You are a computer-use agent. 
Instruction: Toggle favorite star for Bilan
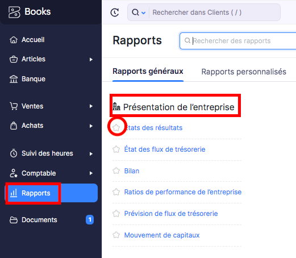coord(116,170)
